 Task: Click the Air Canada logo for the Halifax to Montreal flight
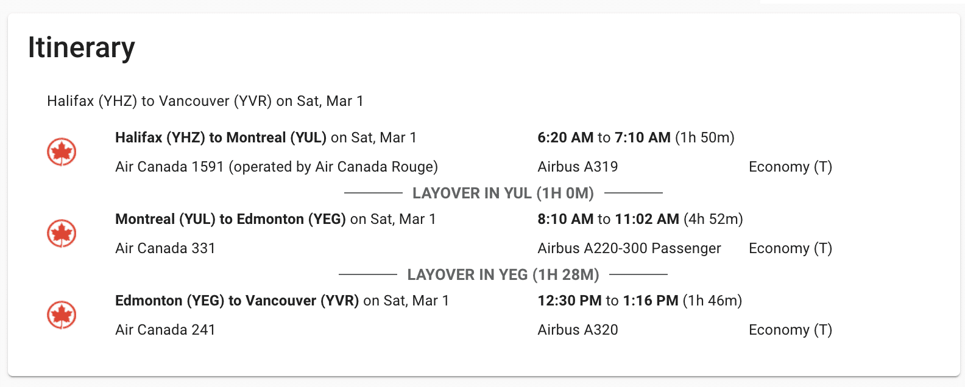point(62,152)
